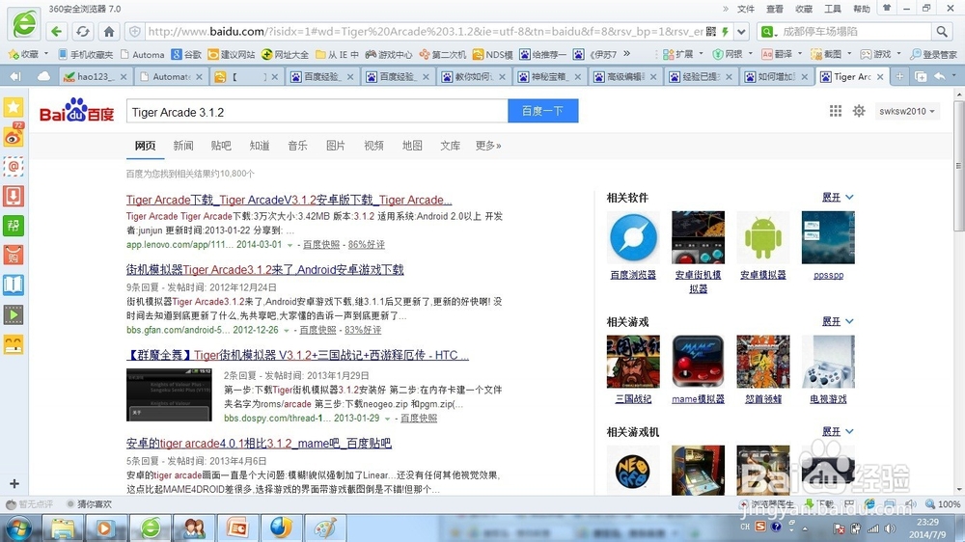Open file explorer in taskbar
Screen dimensions: 965x542
point(62,528)
